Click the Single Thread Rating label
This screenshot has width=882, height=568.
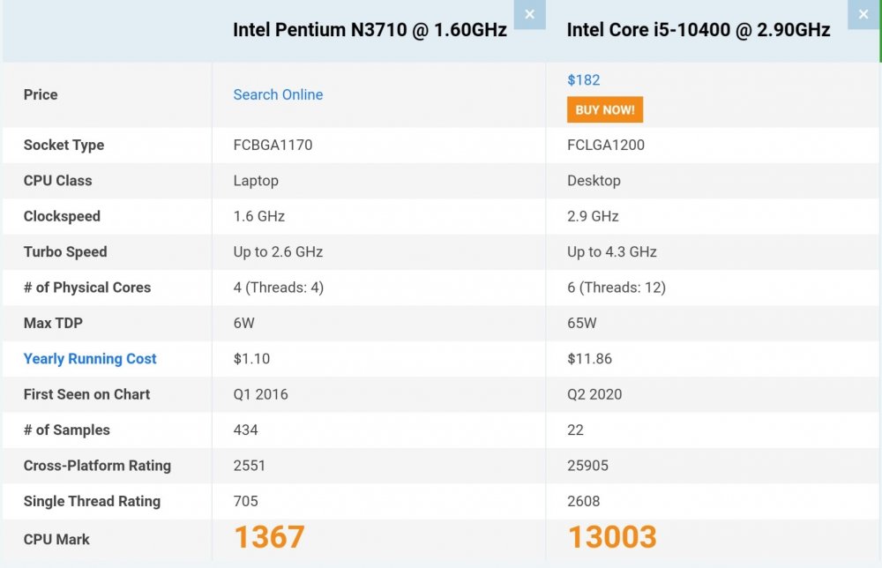pyautogui.click(x=92, y=501)
